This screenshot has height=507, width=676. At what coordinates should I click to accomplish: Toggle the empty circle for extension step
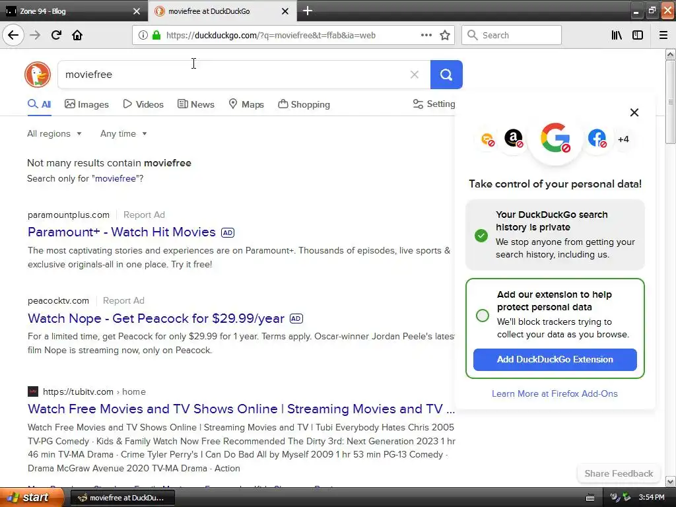483,316
